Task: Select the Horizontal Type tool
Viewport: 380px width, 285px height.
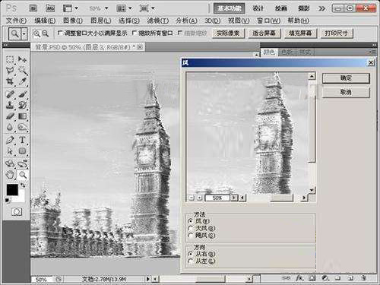Action: click(22, 140)
